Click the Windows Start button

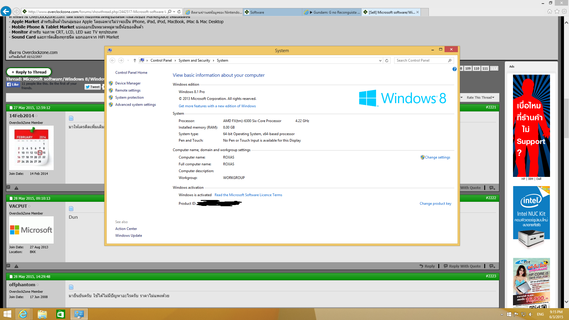(7, 314)
